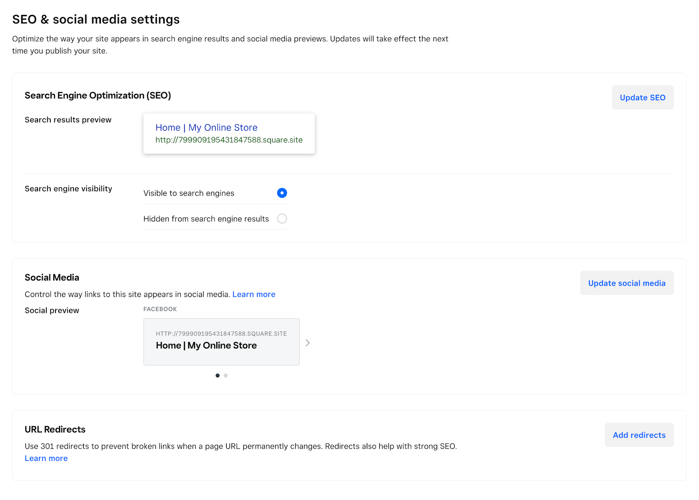Open Learn more link in Social Media section
The width and height of the screenshot is (699, 500).
click(x=254, y=294)
